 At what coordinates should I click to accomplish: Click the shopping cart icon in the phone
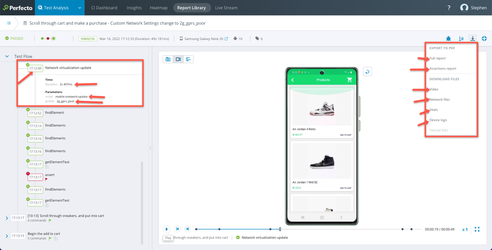[349, 80]
